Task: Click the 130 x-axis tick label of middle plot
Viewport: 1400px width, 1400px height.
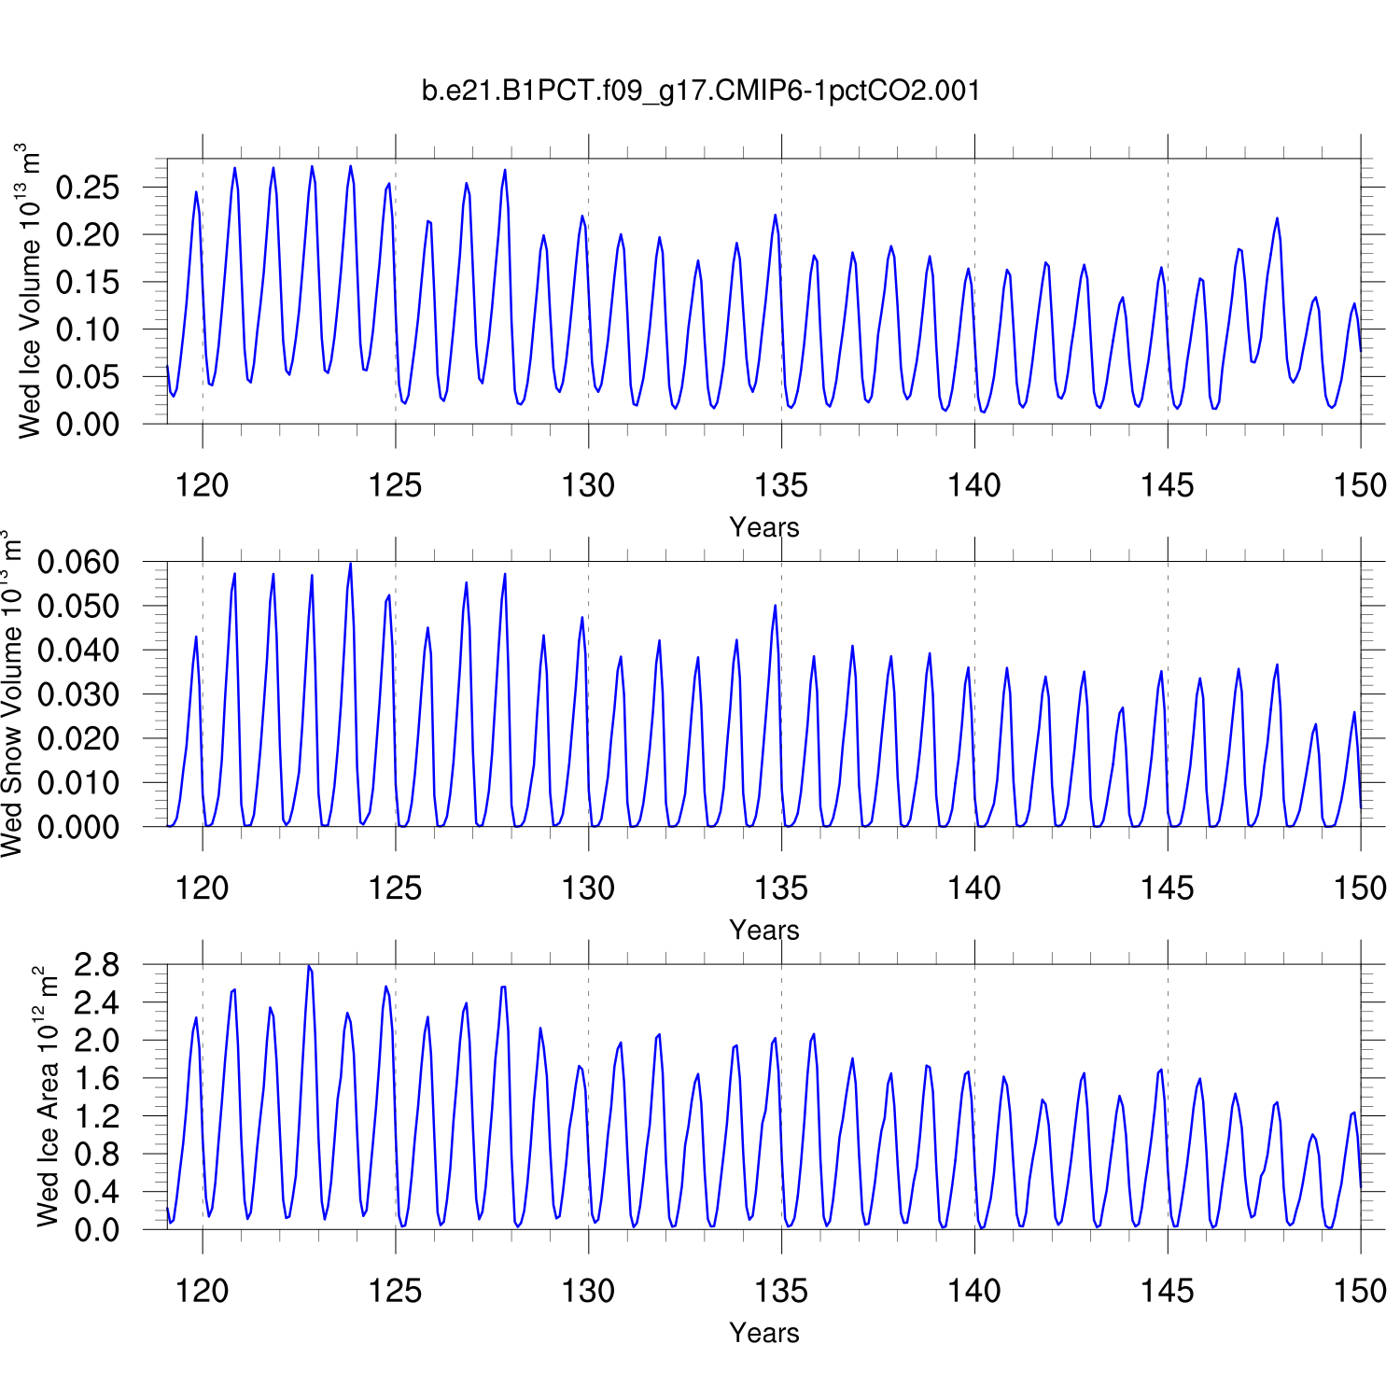Action: pyautogui.click(x=588, y=889)
